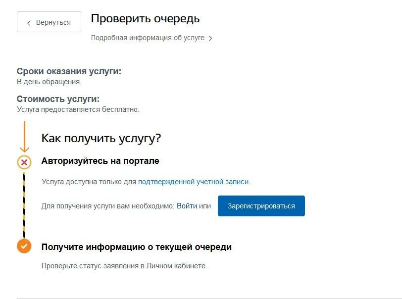
Task: Click the Услуга предоставляется бесплатно text
Action: 78,109
